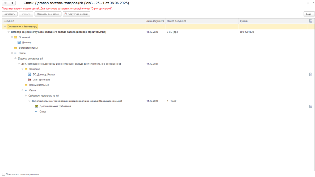Click the forward navigation arrow

[x=12, y=3]
